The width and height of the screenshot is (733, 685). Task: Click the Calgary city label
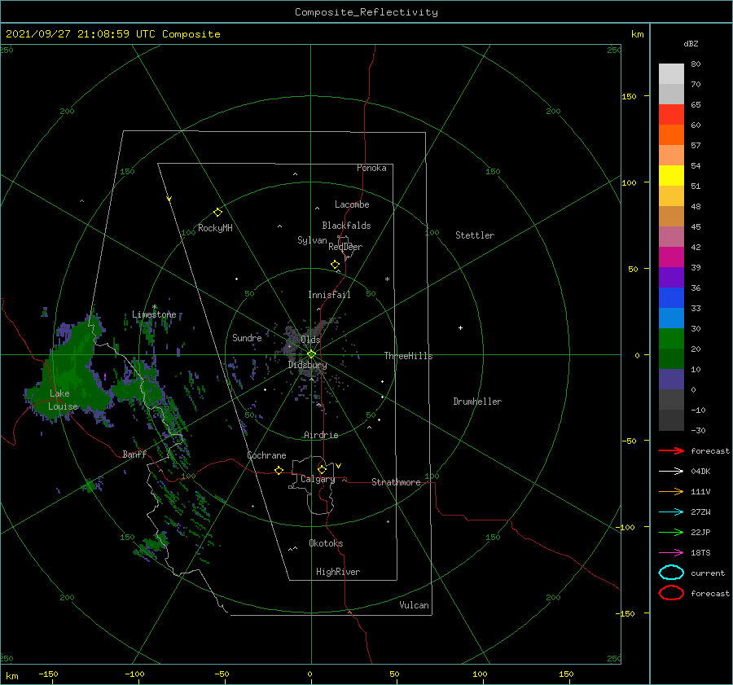click(x=318, y=479)
